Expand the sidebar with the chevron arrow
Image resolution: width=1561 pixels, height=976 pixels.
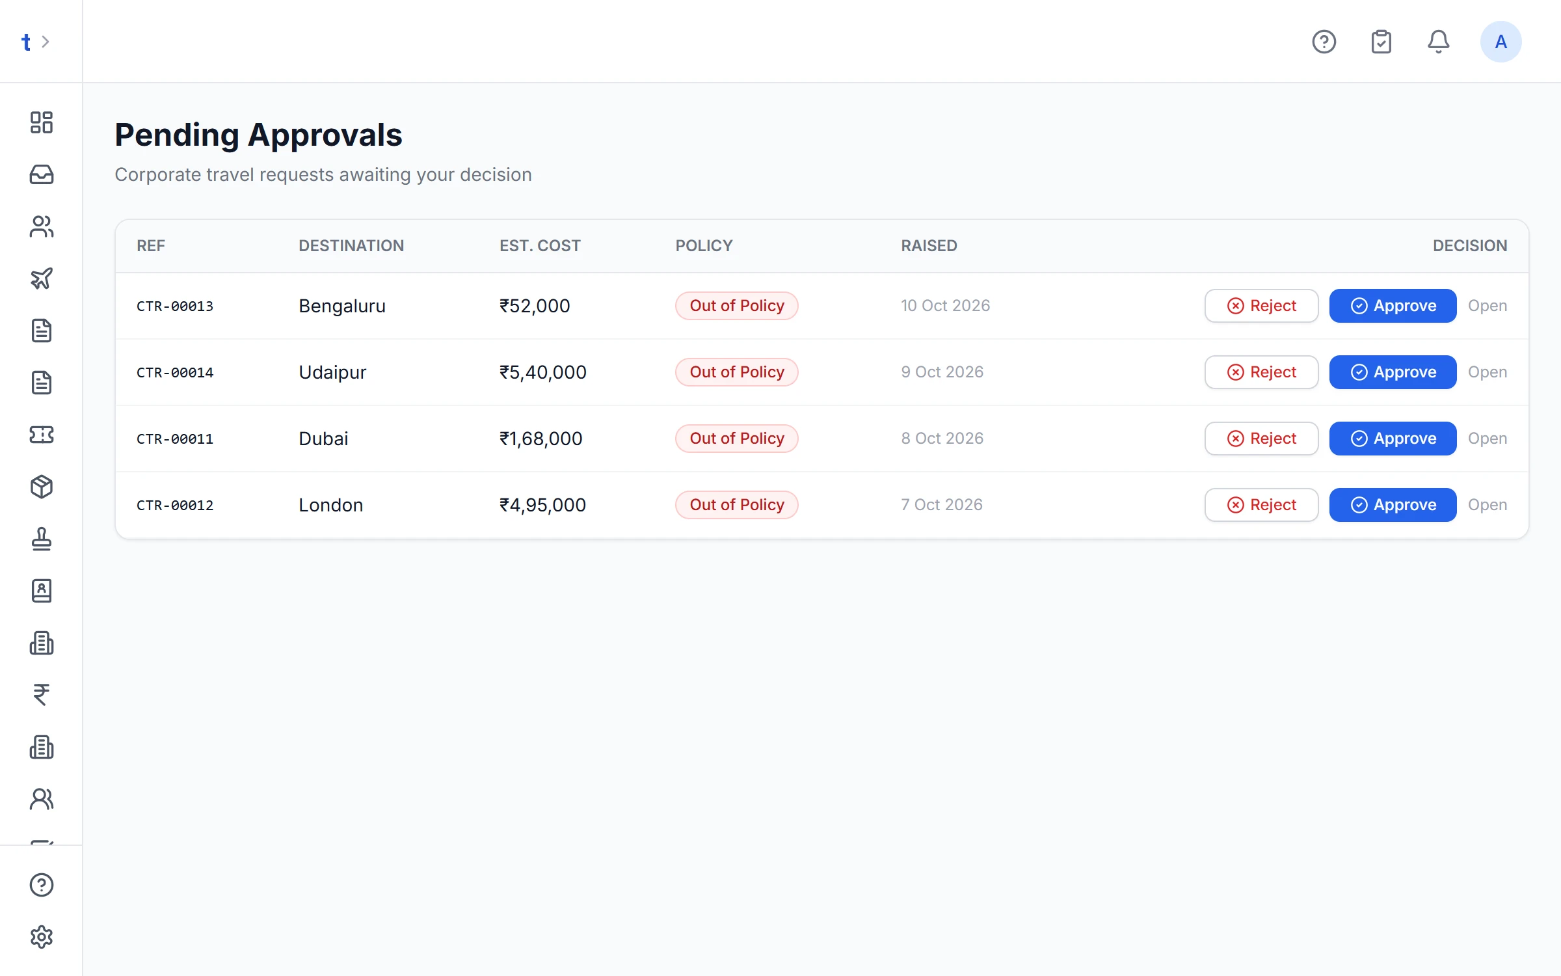tap(46, 42)
